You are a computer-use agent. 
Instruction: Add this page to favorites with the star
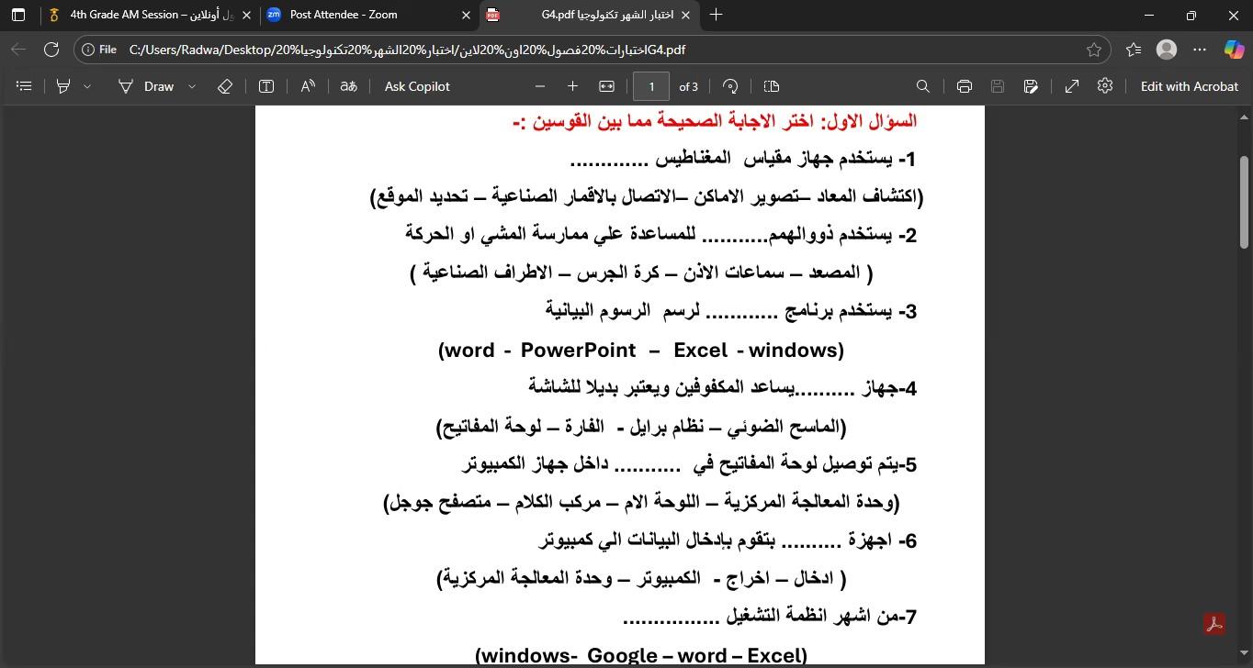1093,50
